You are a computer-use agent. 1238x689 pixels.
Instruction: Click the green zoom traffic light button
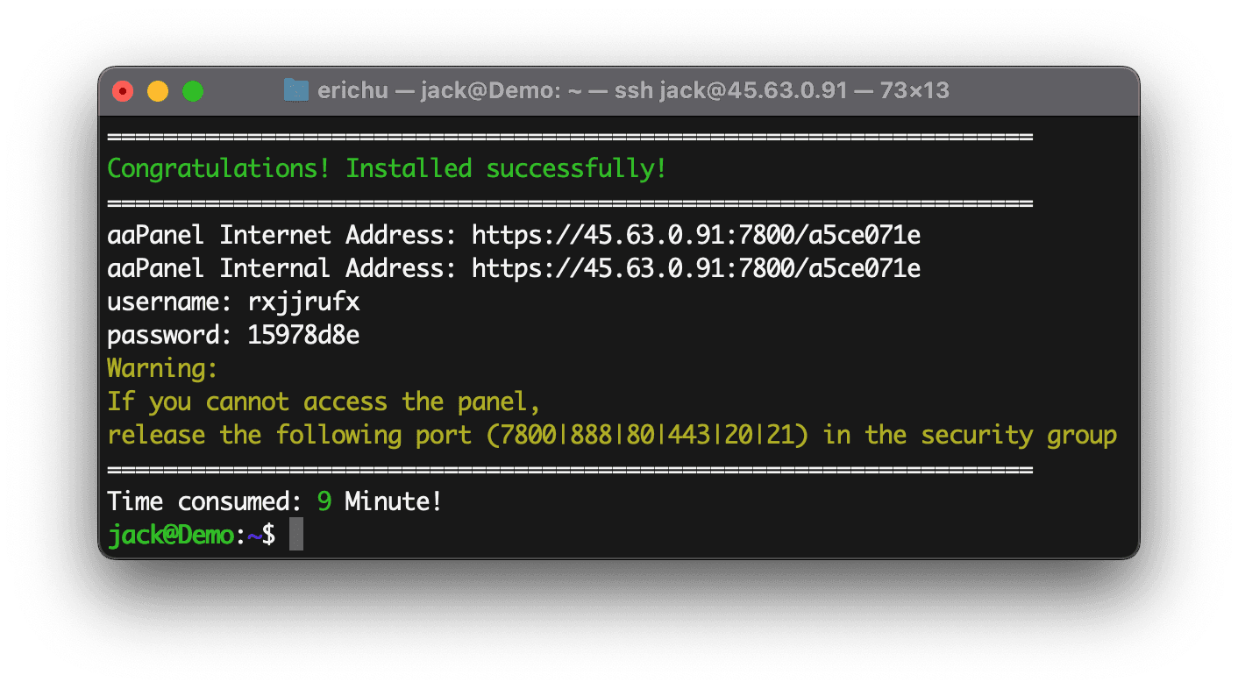click(x=192, y=90)
